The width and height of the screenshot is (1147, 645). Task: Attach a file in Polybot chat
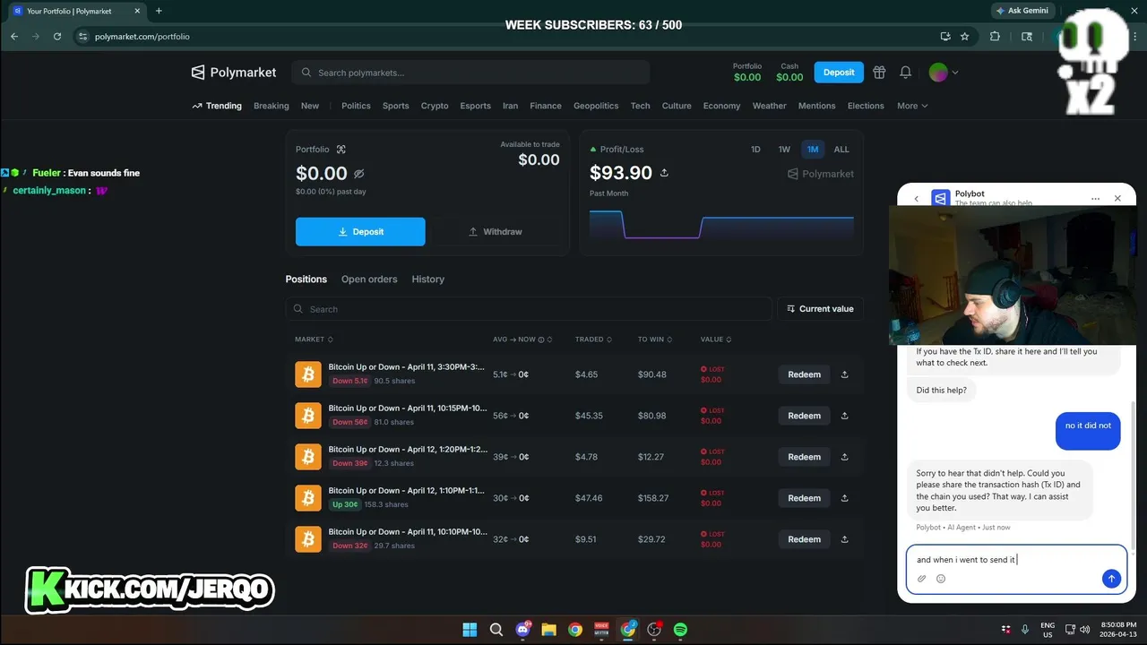coord(922,579)
